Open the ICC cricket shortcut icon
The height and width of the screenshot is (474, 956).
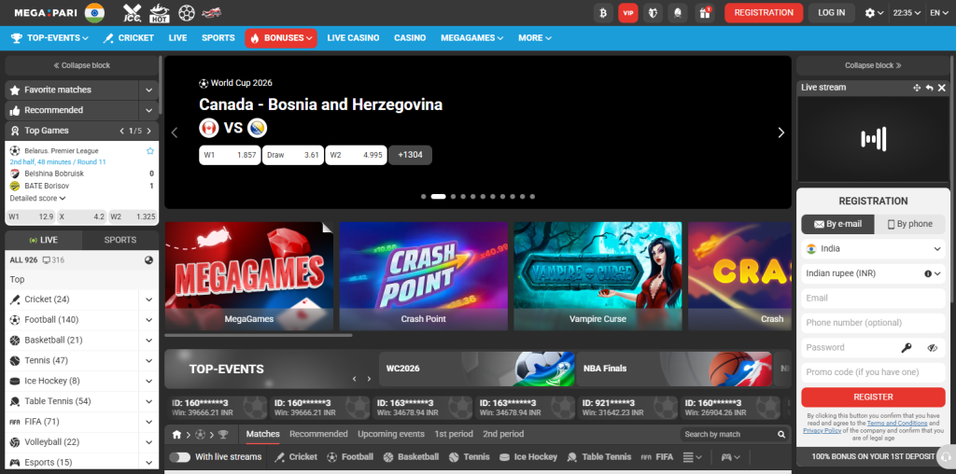pos(133,12)
